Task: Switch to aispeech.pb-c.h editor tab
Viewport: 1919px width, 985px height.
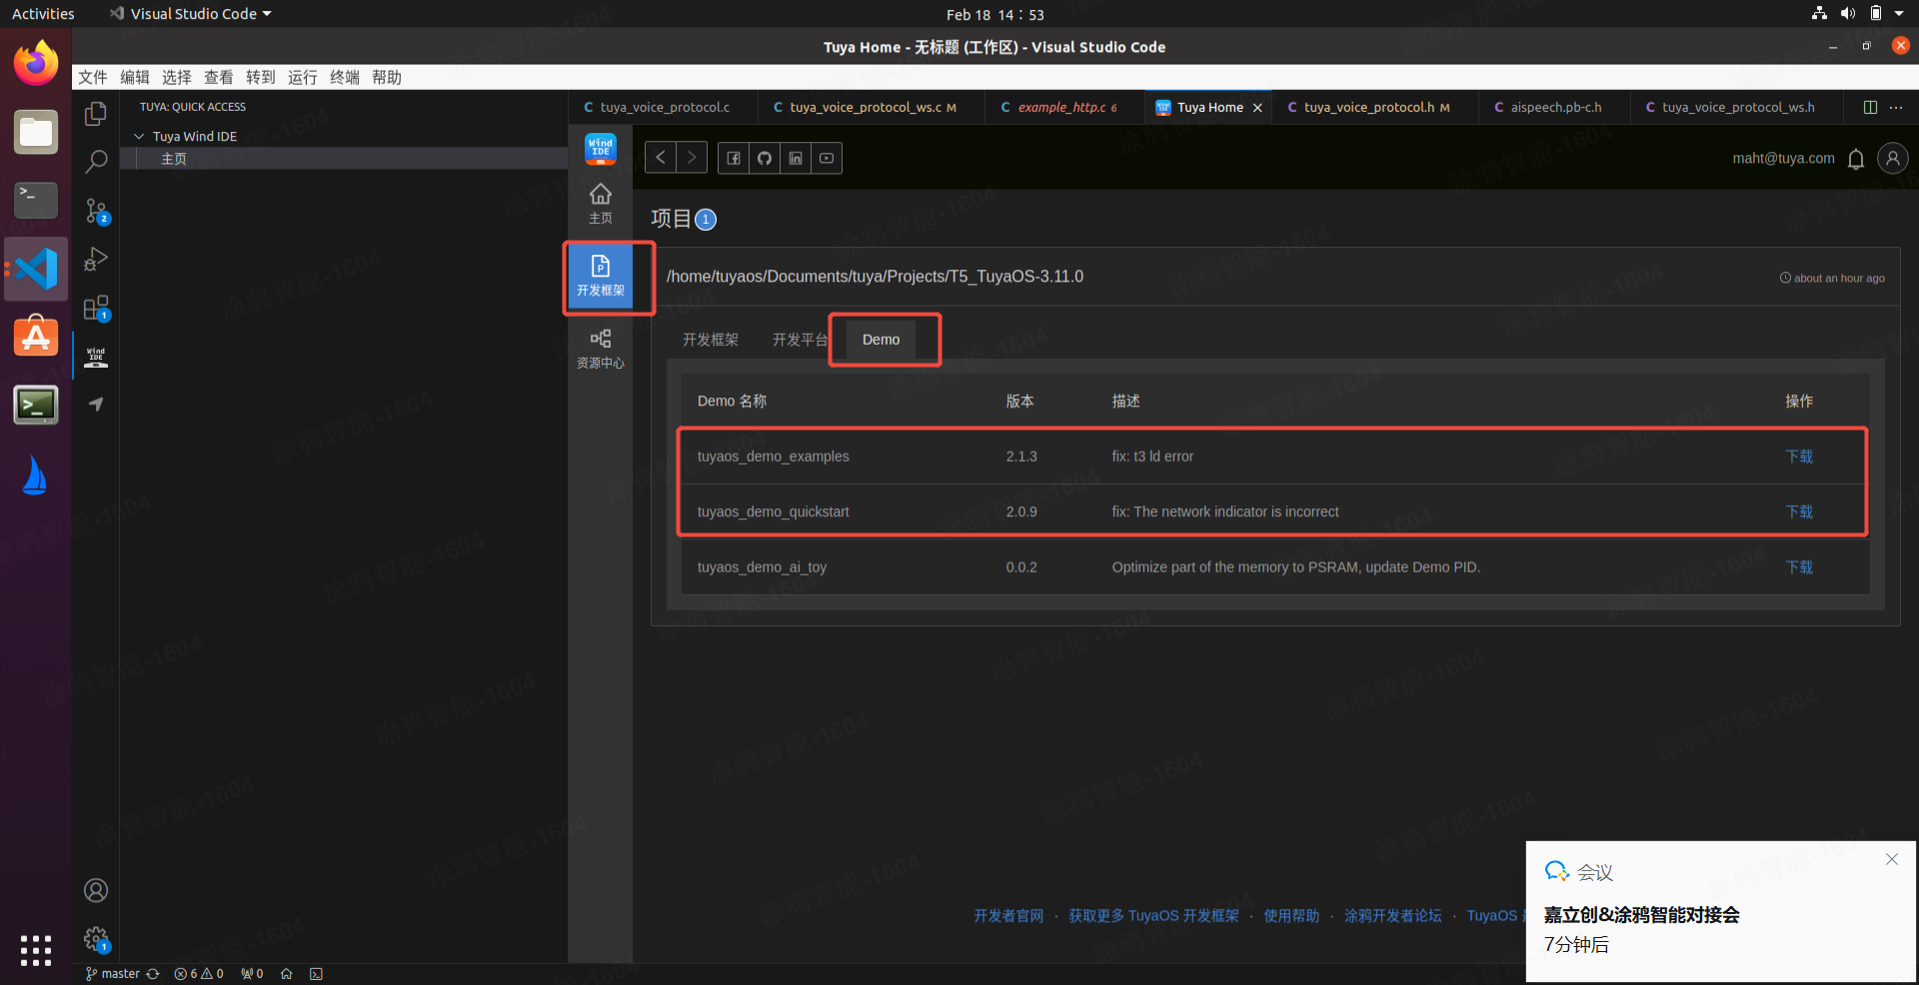Action: pos(1554,107)
